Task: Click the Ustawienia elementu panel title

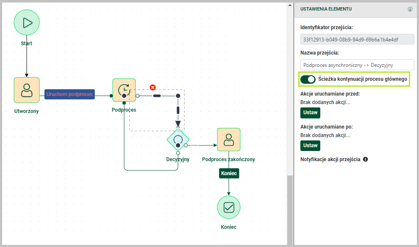Action: pos(326,9)
